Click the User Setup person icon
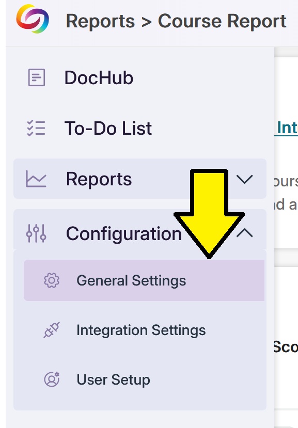This screenshot has height=428, width=298. click(52, 379)
